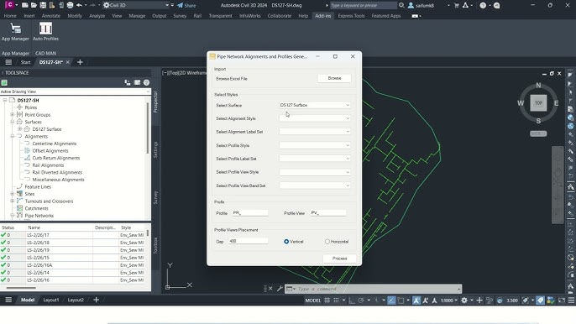Open the status bar customization menu

point(571,300)
